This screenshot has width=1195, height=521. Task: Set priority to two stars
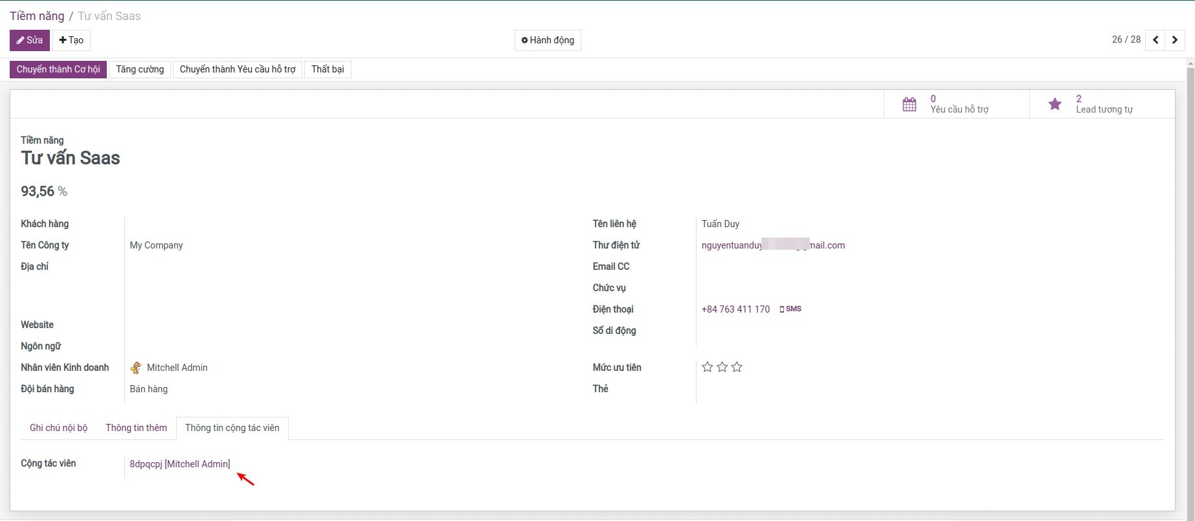click(x=722, y=368)
